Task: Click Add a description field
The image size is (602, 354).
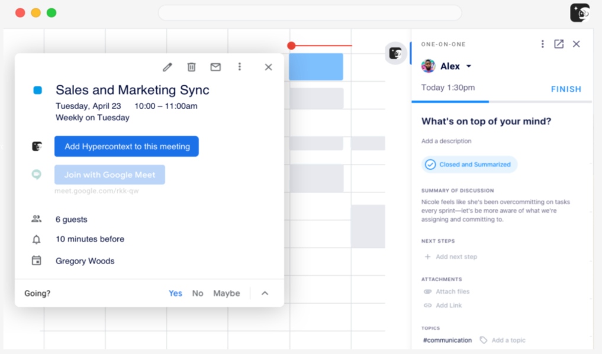Action: coord(446,141)
